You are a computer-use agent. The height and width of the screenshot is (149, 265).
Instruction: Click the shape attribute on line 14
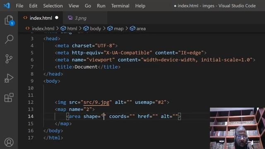[90, 116]
